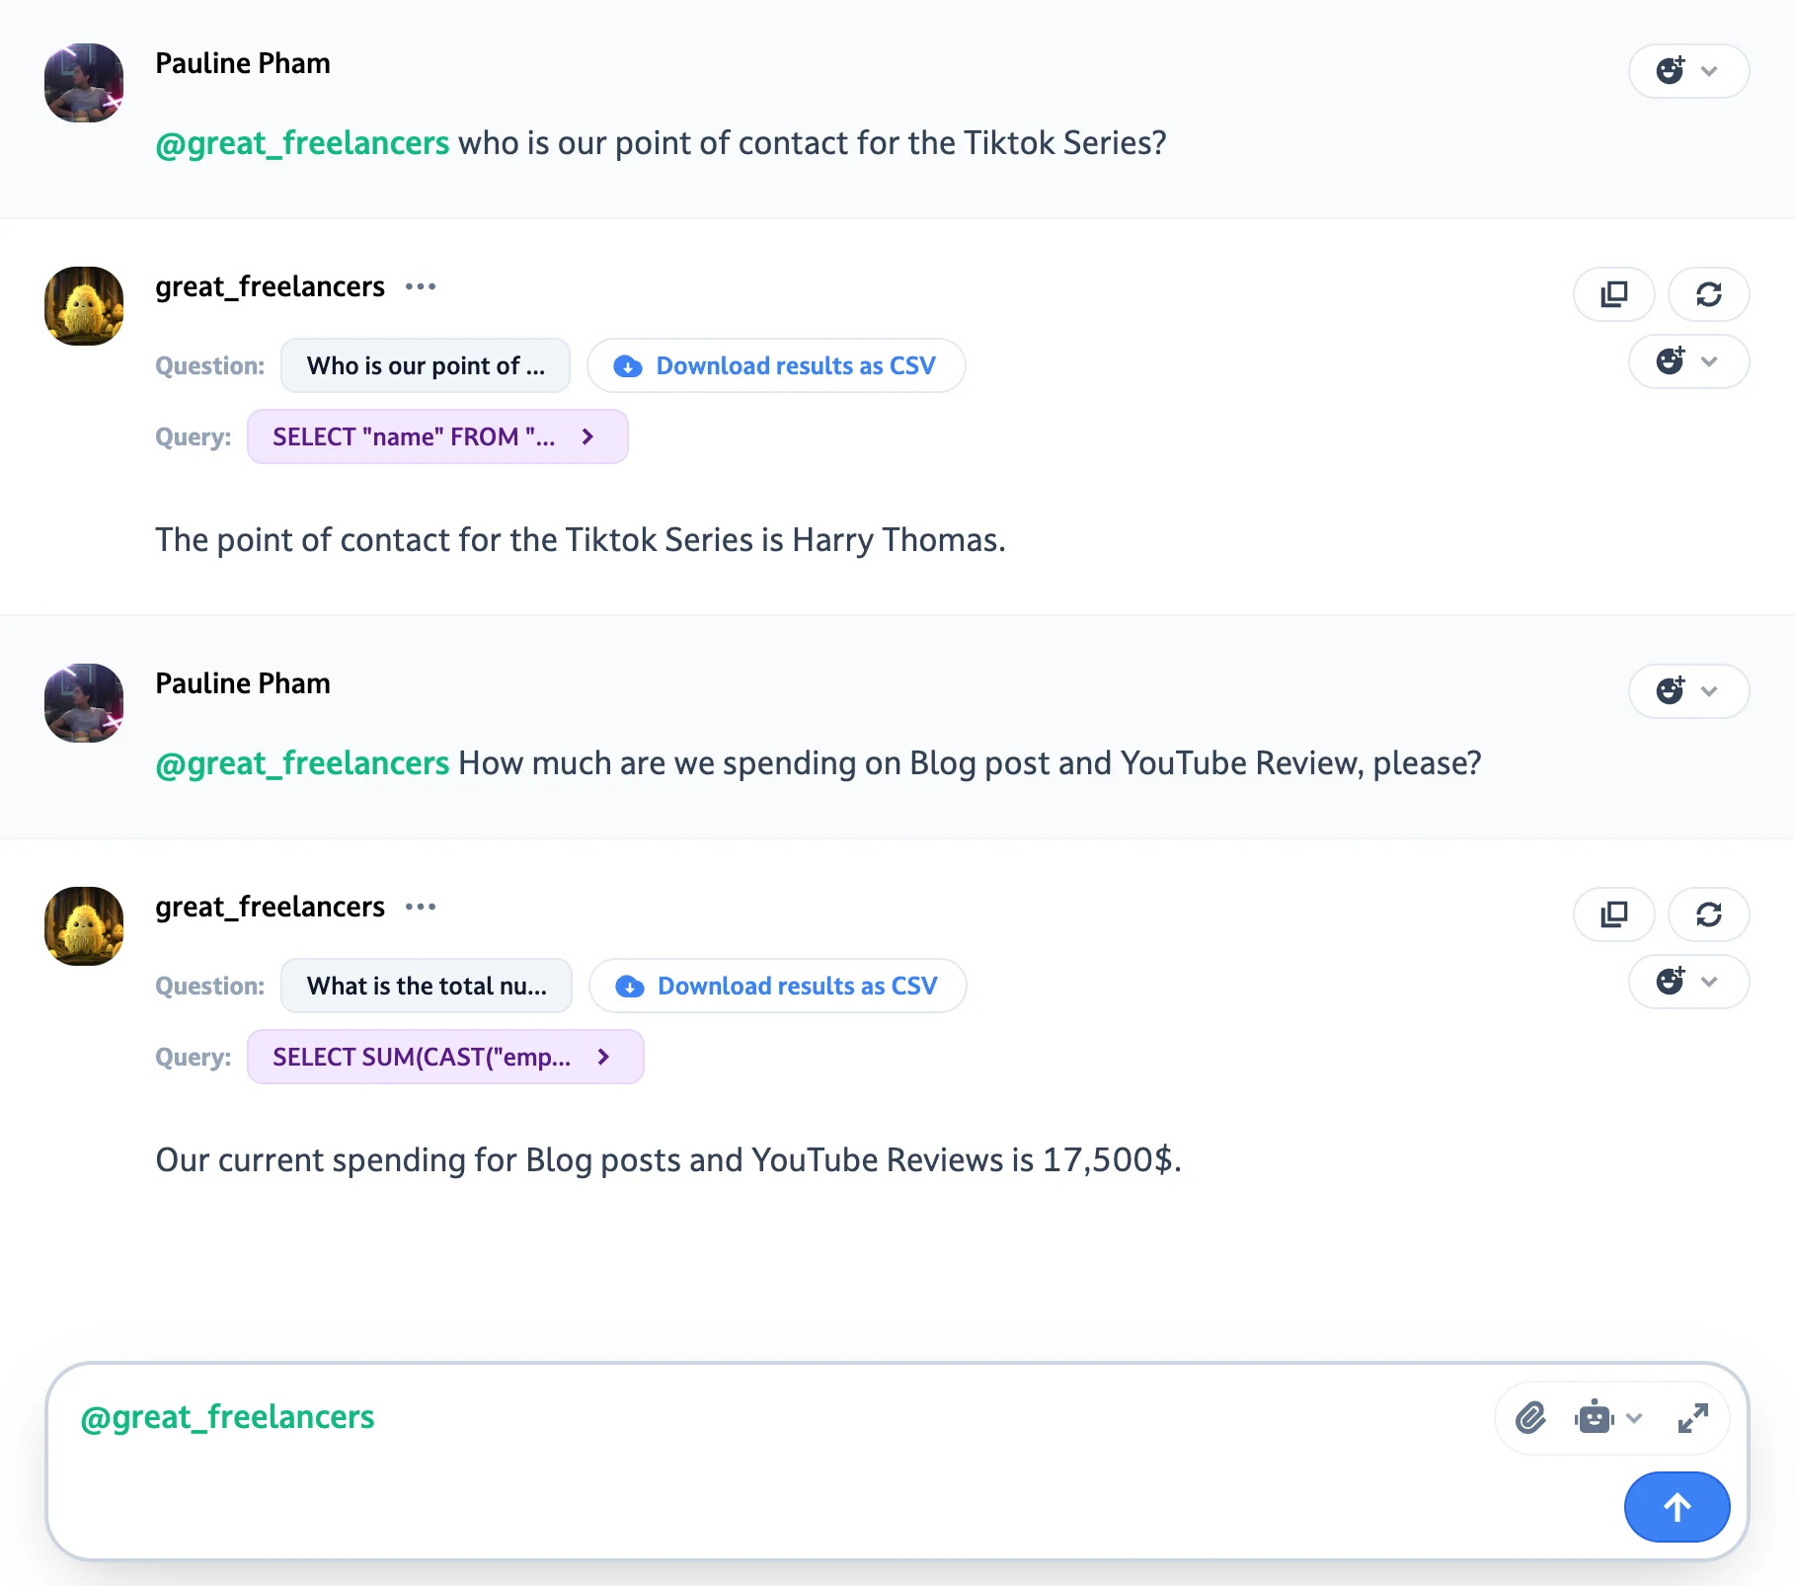Click the attach file paperclip icon
This screenshot has width=1795, height=1586.
[1530, 1418]
